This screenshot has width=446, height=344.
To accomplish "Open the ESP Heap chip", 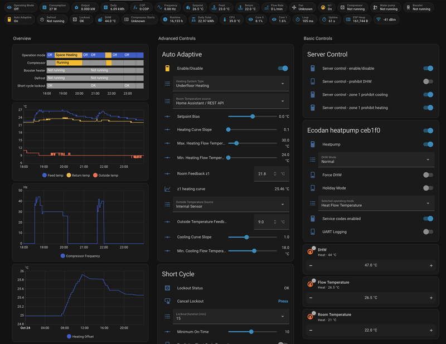I will [x=357, y=20].
